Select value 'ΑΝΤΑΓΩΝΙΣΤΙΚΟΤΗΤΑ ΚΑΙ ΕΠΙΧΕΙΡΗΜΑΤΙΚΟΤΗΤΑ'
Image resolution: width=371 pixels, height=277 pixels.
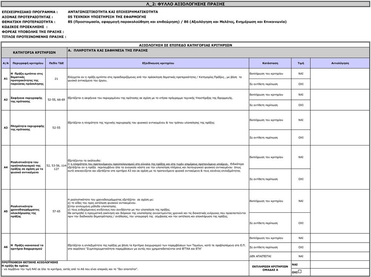[x=112, y=12]
